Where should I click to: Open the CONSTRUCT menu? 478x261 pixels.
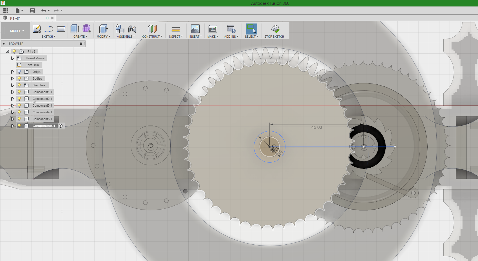point(152,37)
